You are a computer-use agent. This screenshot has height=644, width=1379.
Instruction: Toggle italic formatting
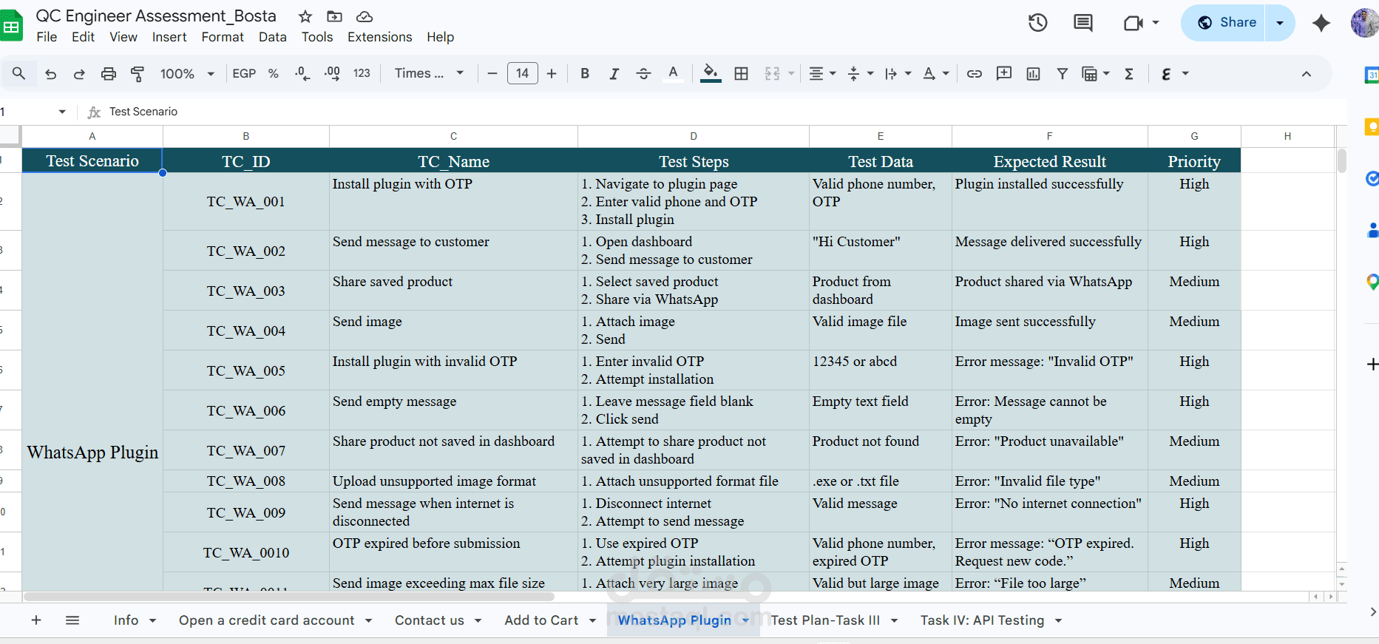614,73
